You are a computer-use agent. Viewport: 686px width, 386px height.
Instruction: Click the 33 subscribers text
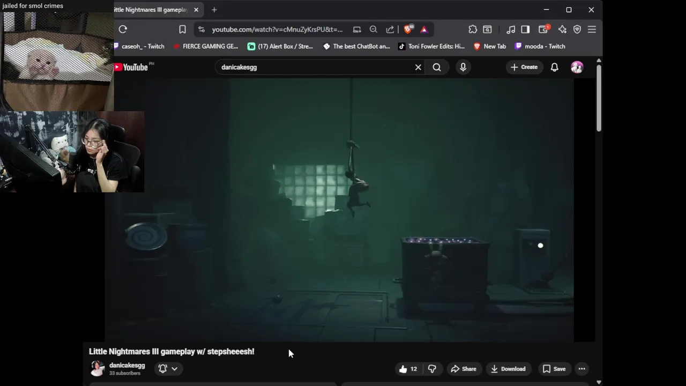click(x=125, y=373)
